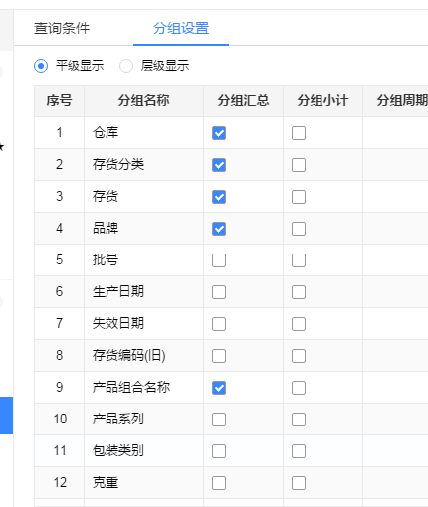
Task: Select the 平级显示 radio option
Action: 41,66
